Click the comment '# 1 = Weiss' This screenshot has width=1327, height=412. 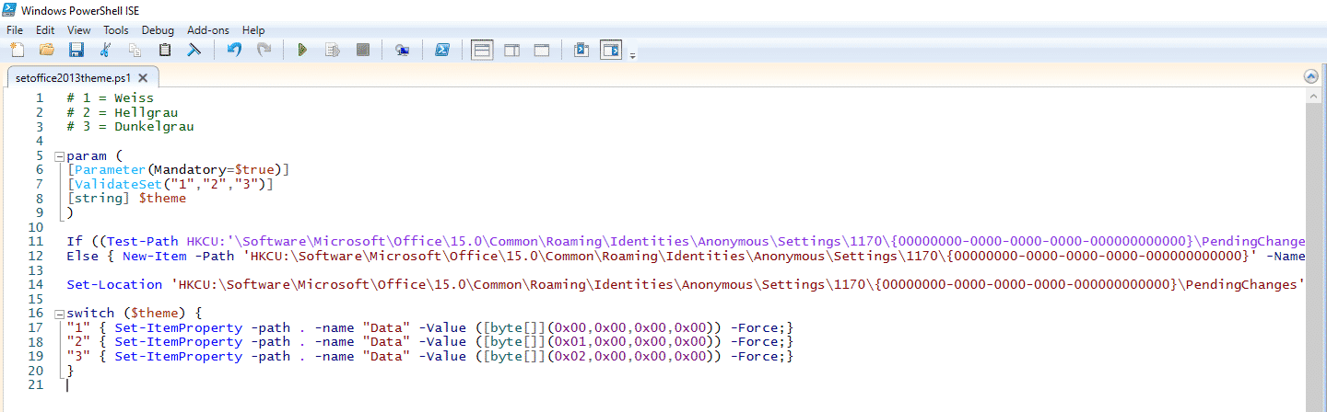[x=111, y=97]
